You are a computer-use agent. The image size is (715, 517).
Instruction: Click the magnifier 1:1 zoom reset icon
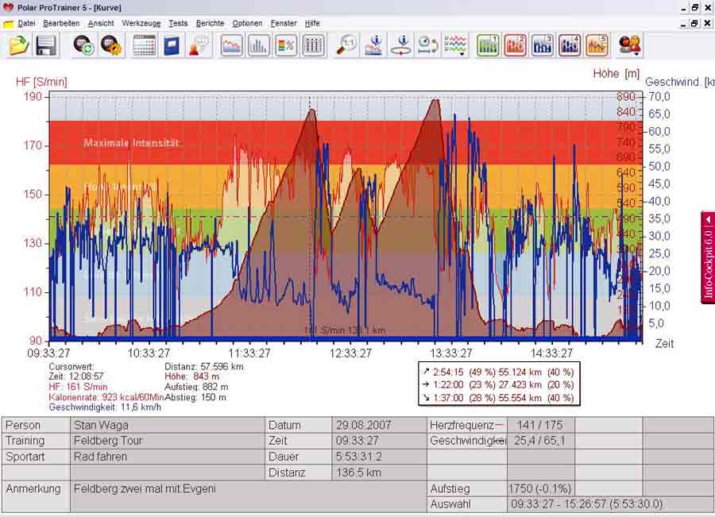346,45
